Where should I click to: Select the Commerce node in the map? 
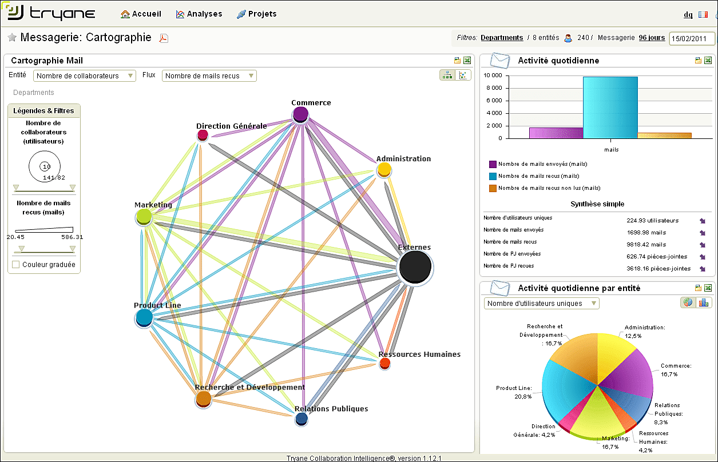tap(301, 114)
